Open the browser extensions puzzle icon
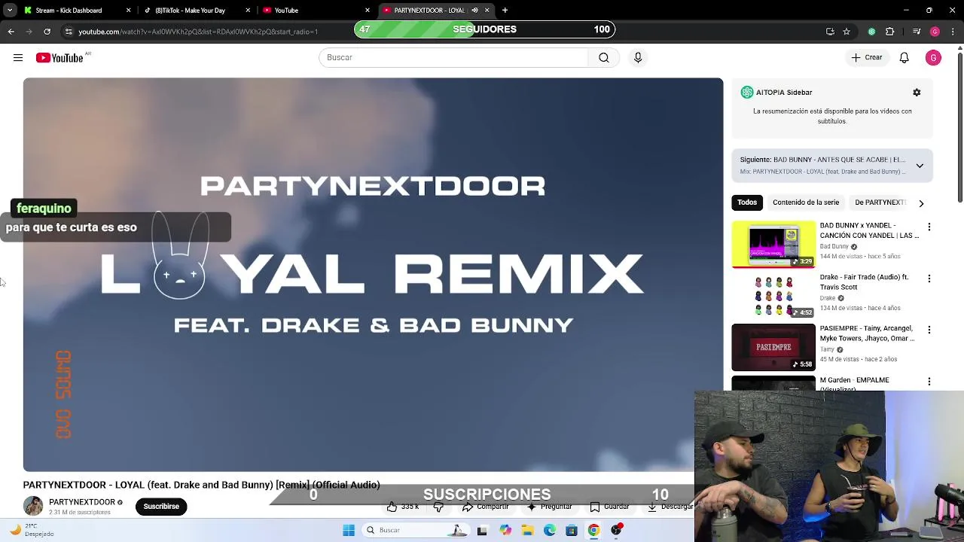The image size is (964, 542). pyautogui.click(x=890, y=32)
